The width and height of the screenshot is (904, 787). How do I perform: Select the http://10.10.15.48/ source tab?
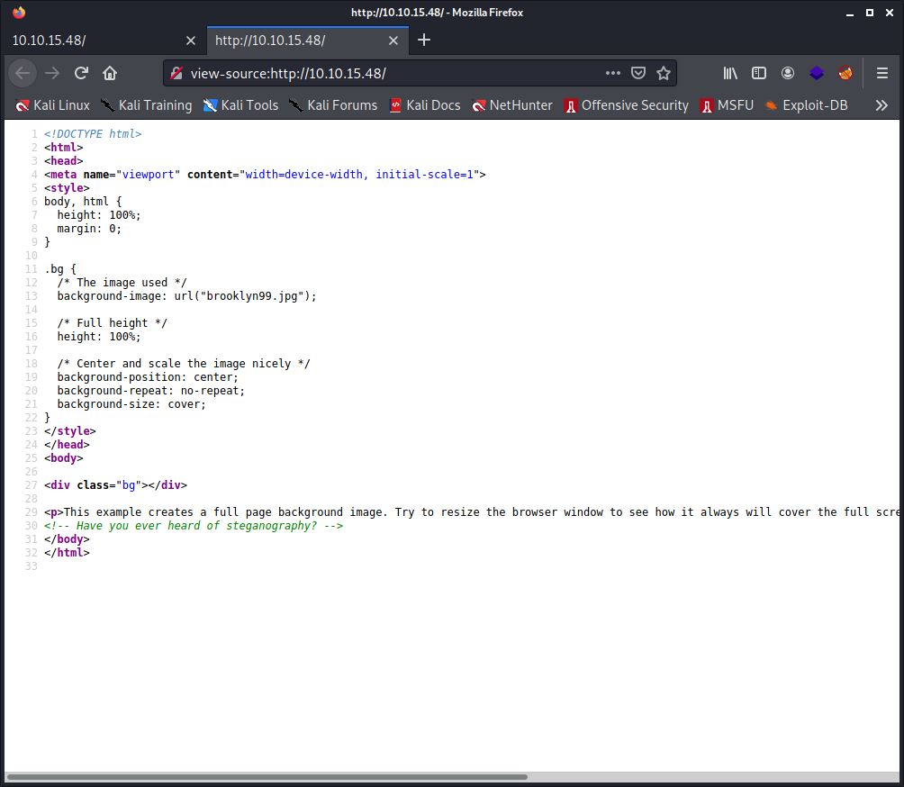tap(307, 41)
